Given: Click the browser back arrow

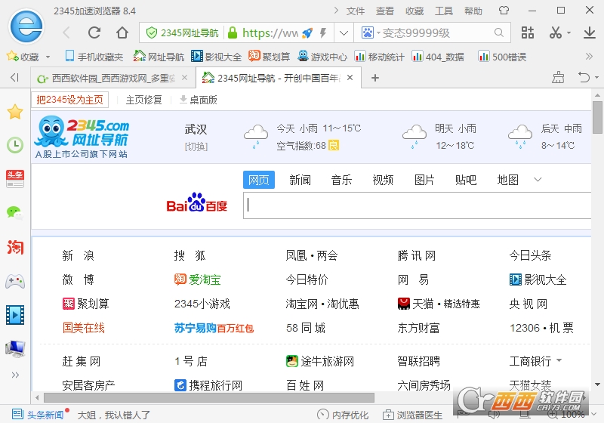Looking at the screenshot, I should click(66, 32).
